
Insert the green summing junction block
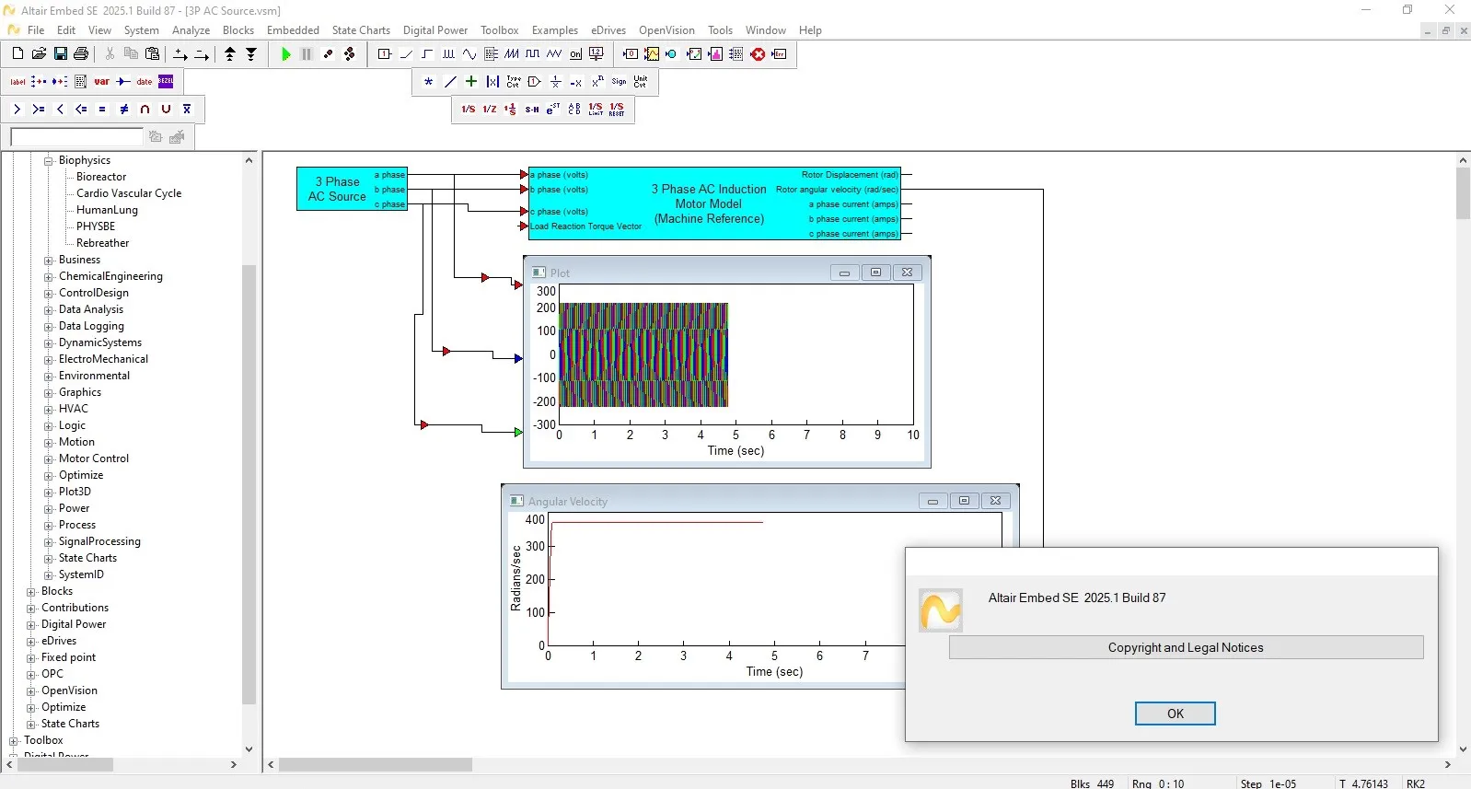471,82
